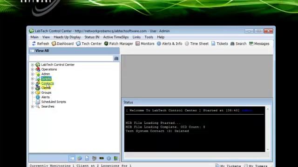Select the Admin tree item
The width and height of the screenshot is (298, 167).
pos(46,74)
